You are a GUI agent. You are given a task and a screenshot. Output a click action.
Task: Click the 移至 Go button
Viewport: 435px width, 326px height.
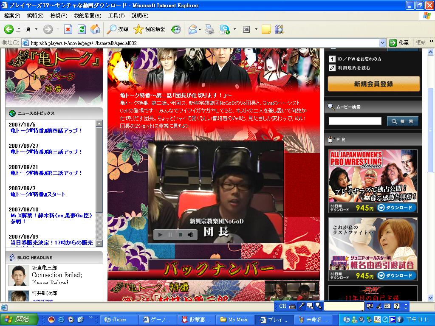[398, 43]
